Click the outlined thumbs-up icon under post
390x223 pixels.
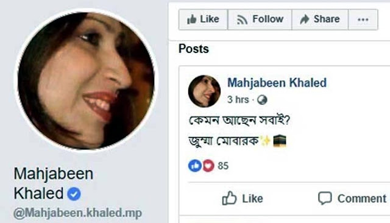229,198
